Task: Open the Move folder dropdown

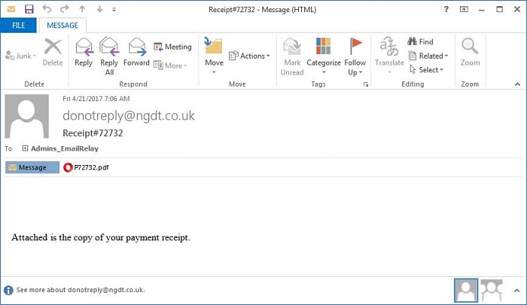Action: click(214, 56)
